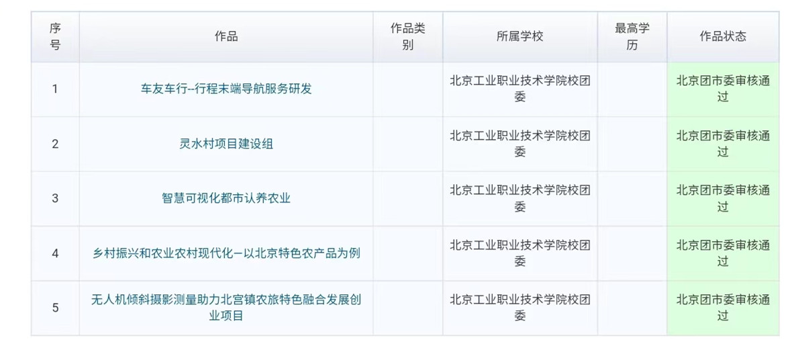The width and height of the screenshot is (800, 352).
Task: Click the 所属学校 column header
Action: tap(520, 37)
